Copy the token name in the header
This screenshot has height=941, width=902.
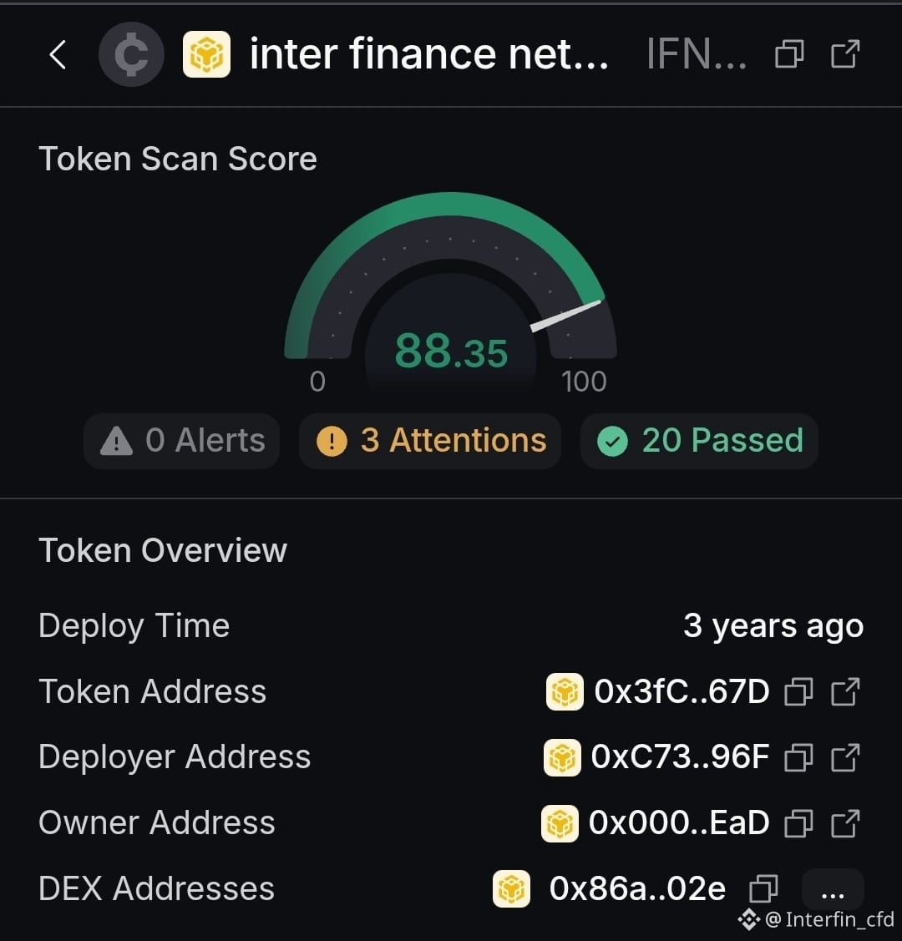point(789,54)
